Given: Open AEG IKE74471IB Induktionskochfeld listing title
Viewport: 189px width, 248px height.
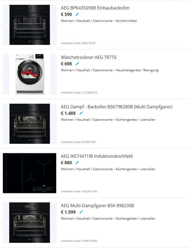Looking at the screenshot, I should [97, 156].
